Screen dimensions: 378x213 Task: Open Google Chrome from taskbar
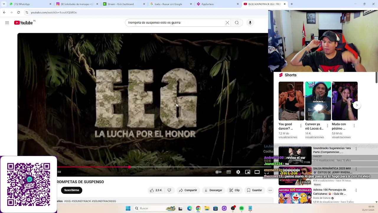click(x=198, y=209)
